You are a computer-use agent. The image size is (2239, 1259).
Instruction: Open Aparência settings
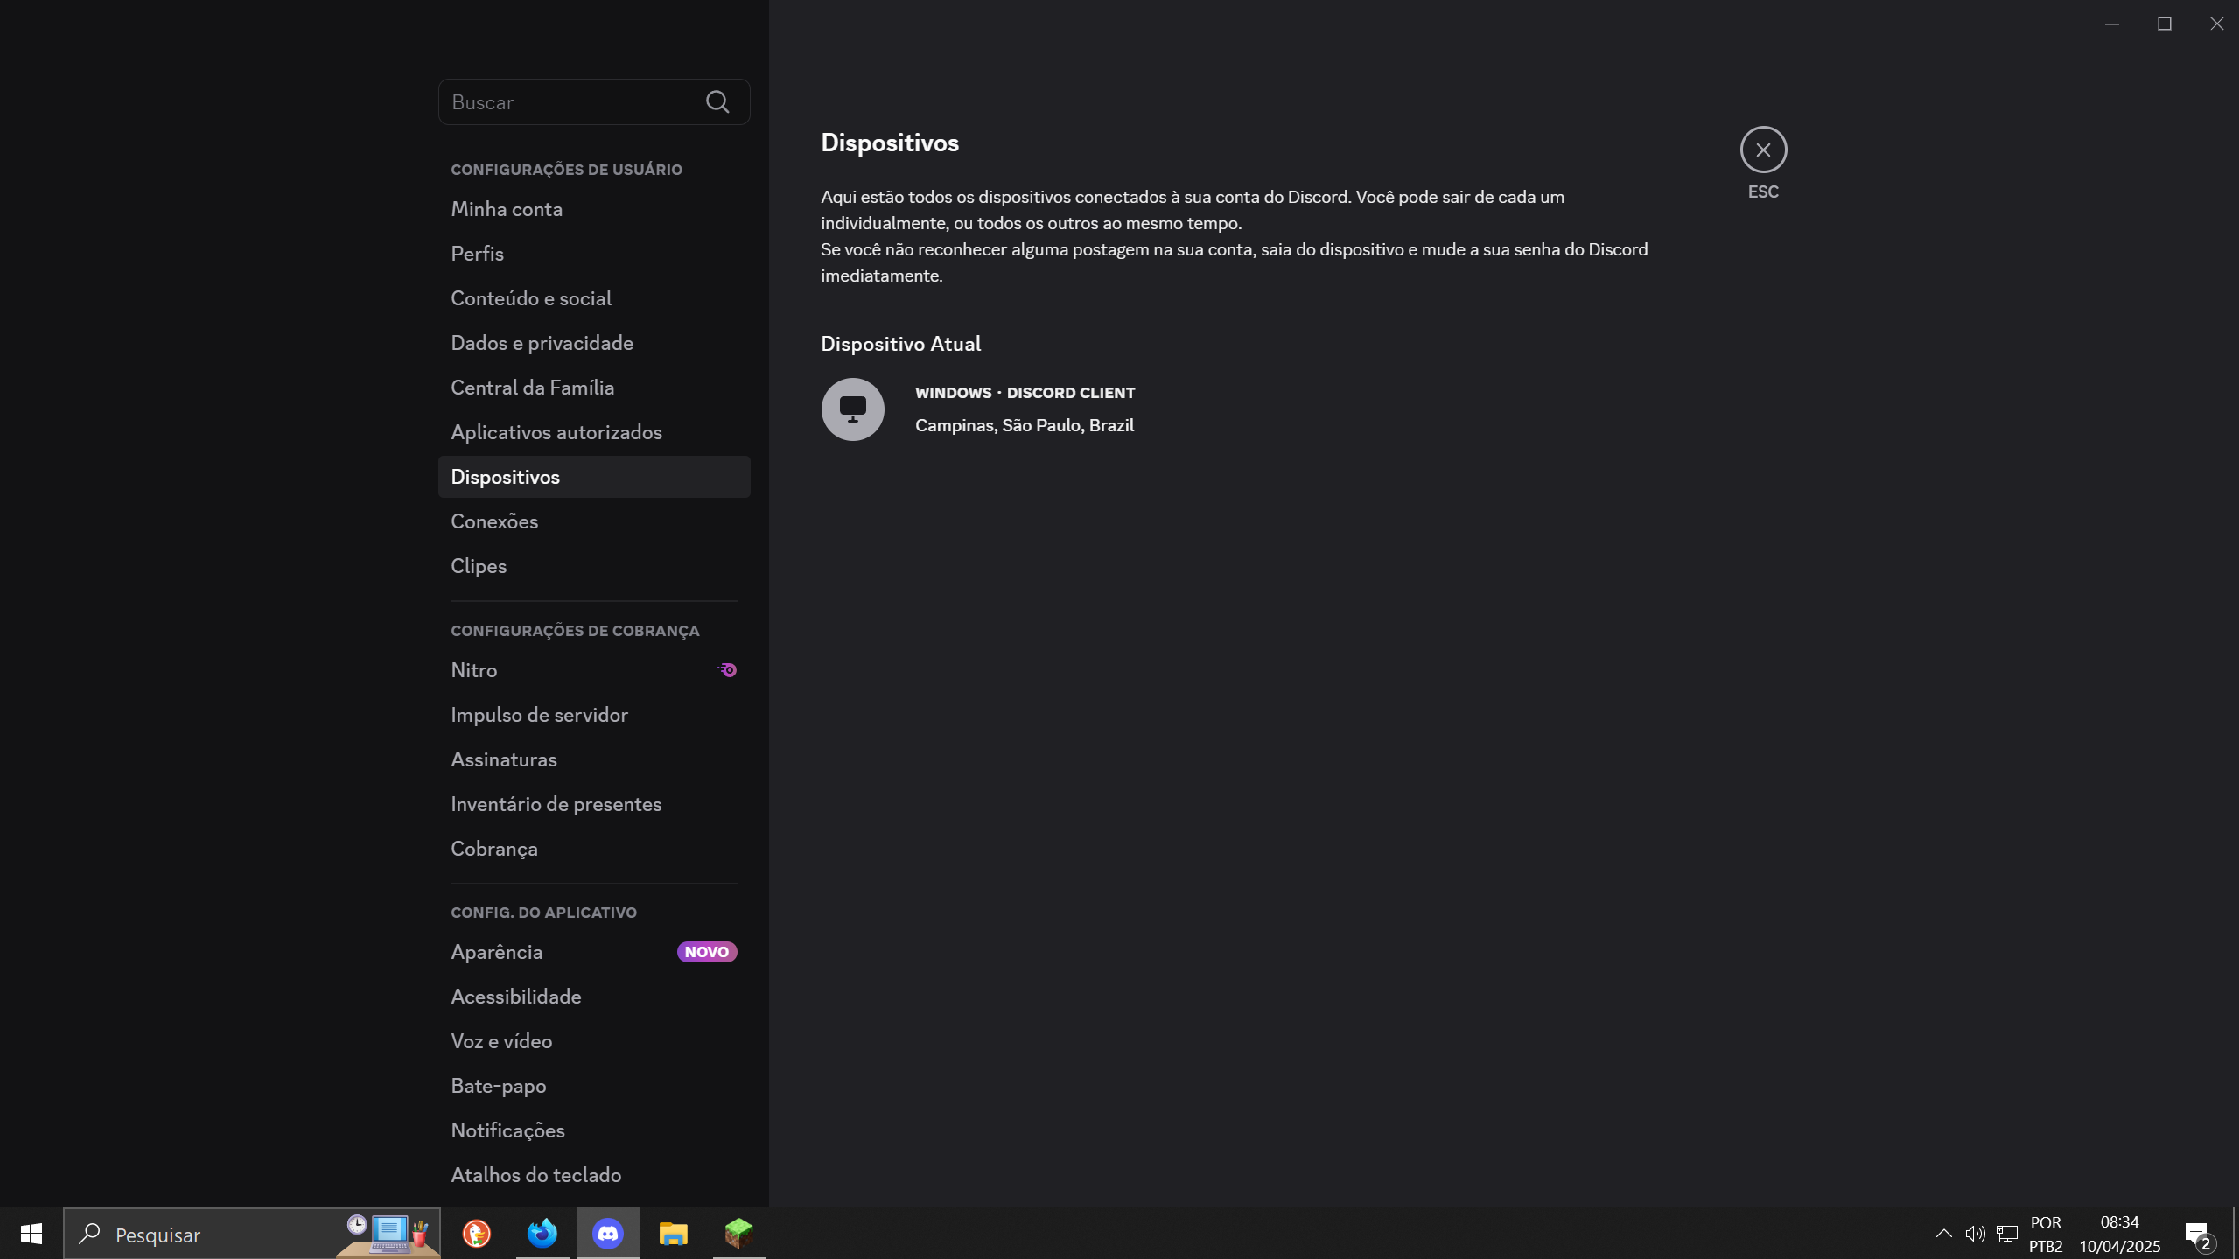[x=594, y=952]
